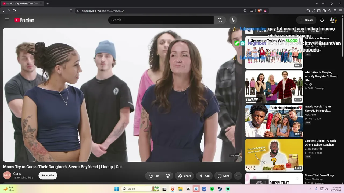This screenshot has height=193, width=344.
Task: Open the Brave Shields lion icon
Action: point(259,11)
